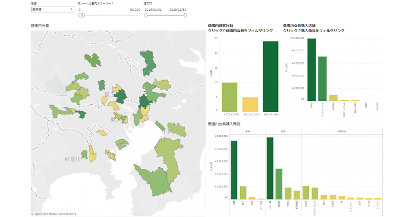413x217 pixels.
Task: Click the 0 minimum distance value
Action: pos(80,10)
